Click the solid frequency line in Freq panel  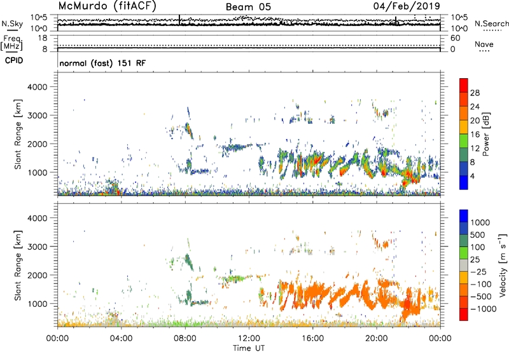tap(249, 48)
